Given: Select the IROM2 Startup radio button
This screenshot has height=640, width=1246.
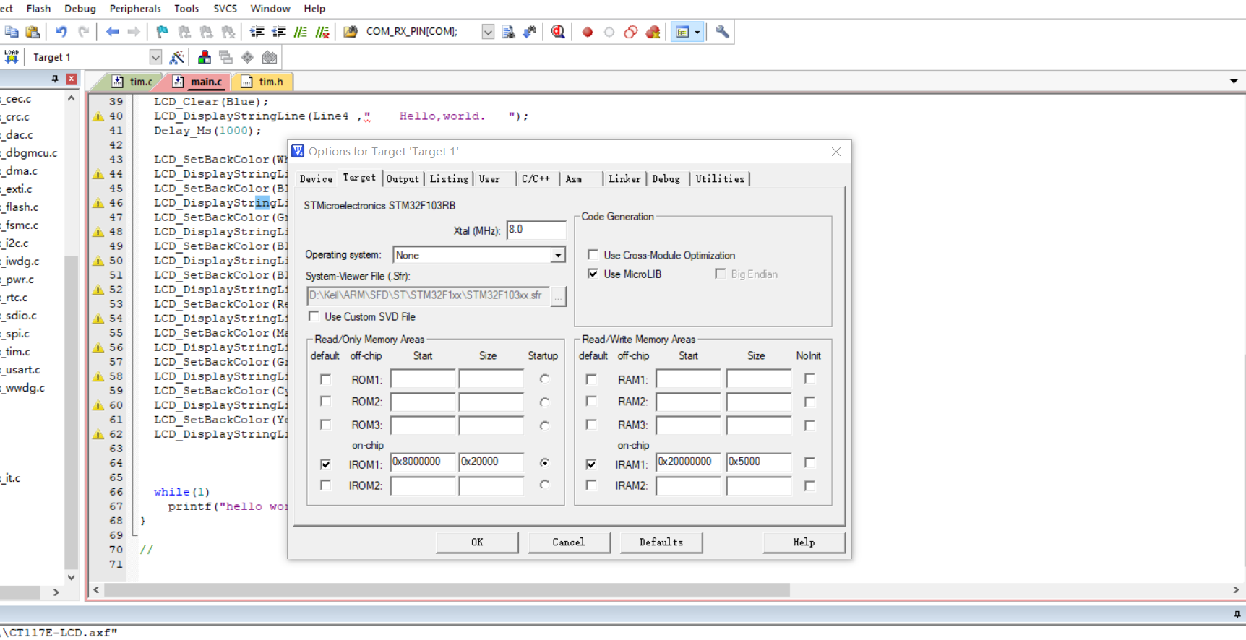Looking at the screenshot, I should [544, 485].
